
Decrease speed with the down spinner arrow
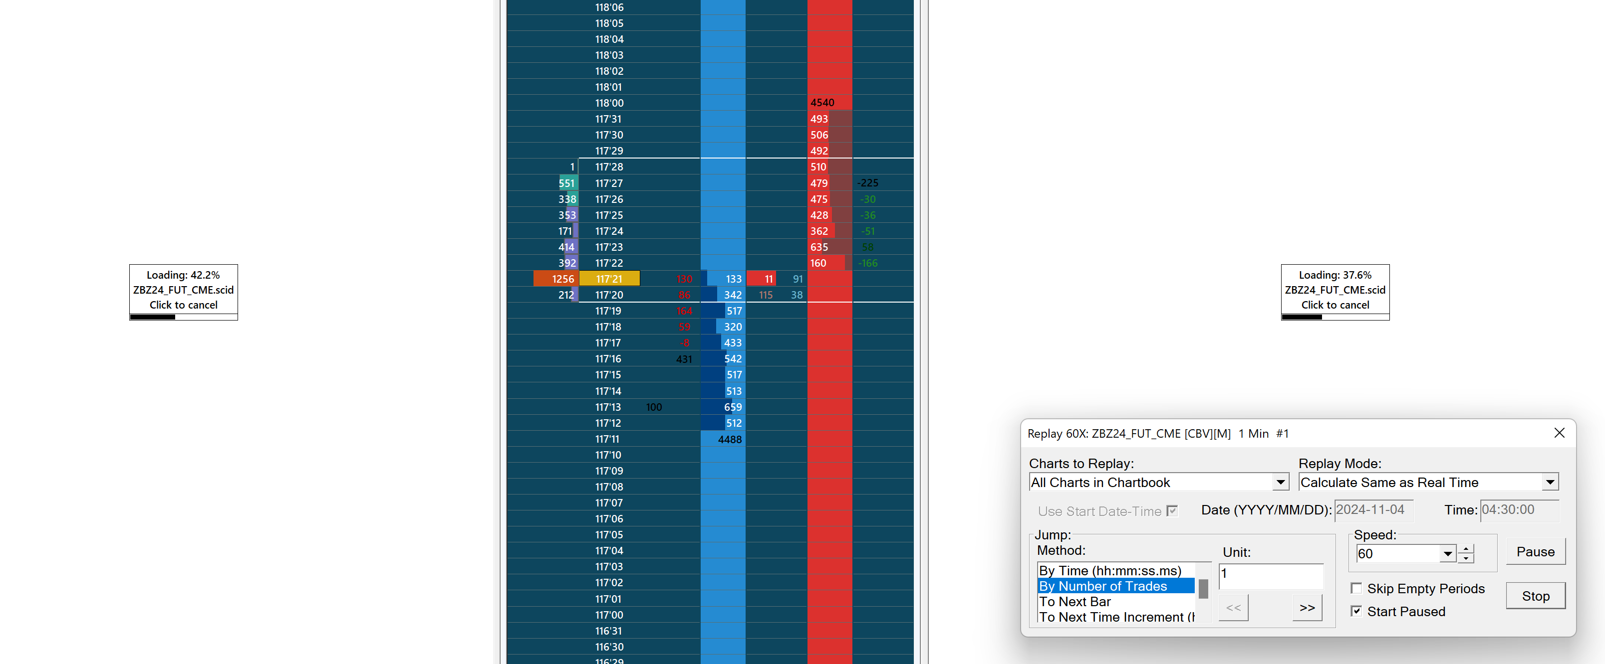click(x=1466, y=558)
